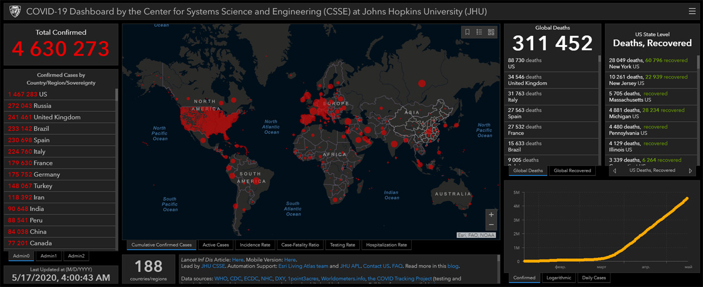Select Canada in confirmed cases list

[x=60, y=243]
